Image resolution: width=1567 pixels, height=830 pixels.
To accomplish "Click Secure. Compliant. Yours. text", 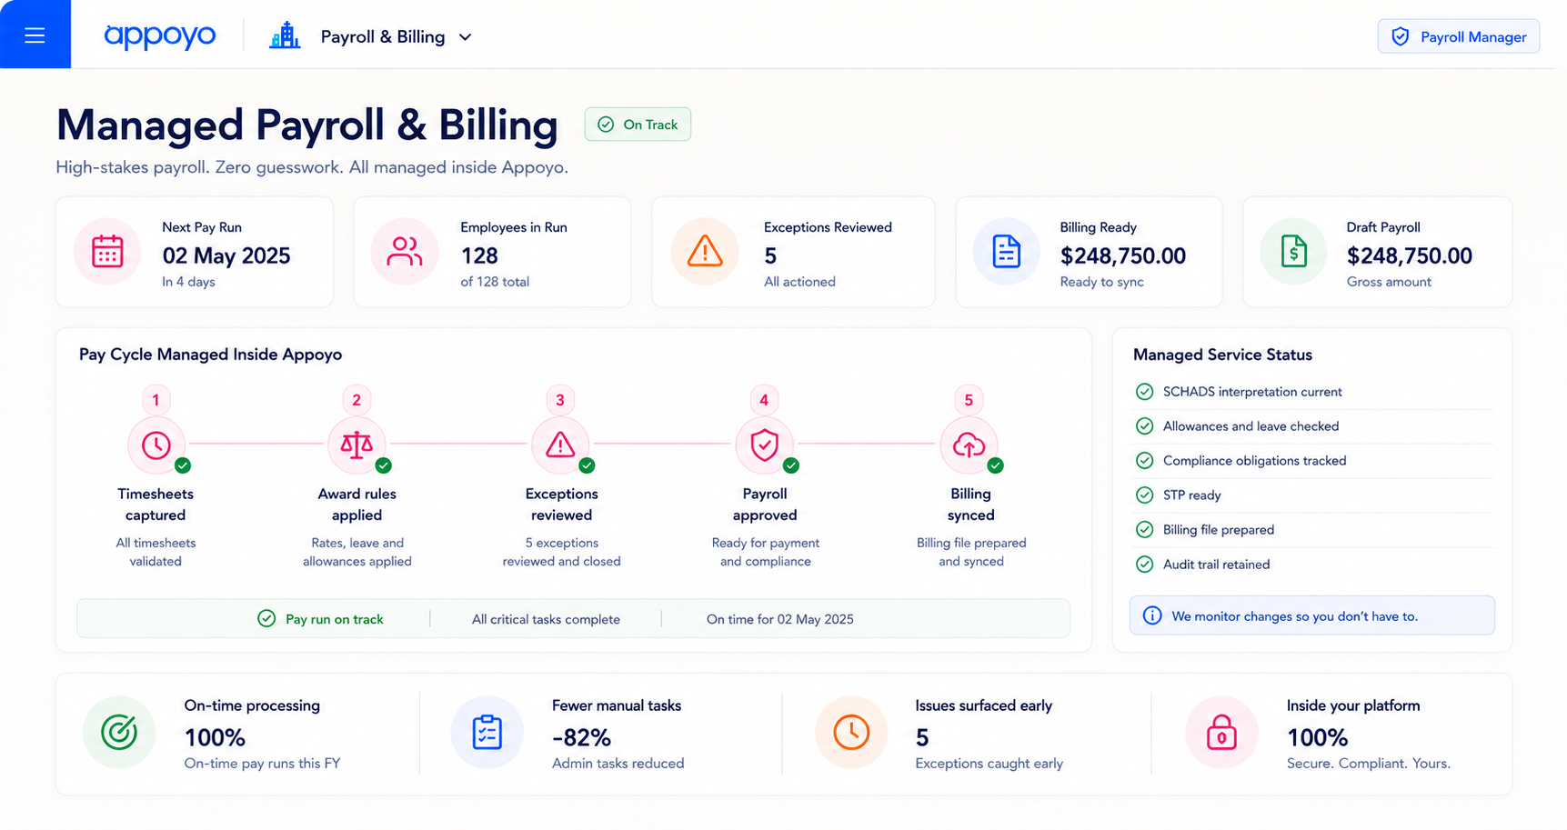I will tap(1368, 764).
